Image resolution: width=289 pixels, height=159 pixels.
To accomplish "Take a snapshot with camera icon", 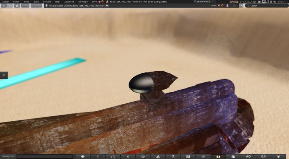I will point(218,156).
